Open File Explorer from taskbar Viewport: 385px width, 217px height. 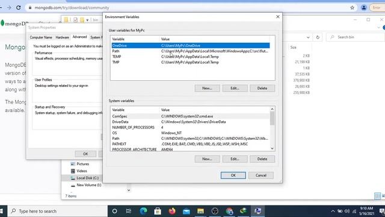click(200, 211)
